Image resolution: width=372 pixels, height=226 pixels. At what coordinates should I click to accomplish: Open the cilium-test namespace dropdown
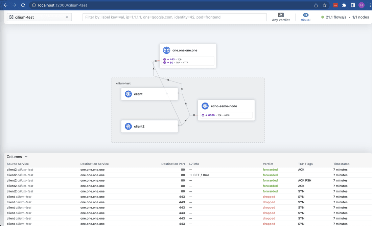tap(39, 17)
